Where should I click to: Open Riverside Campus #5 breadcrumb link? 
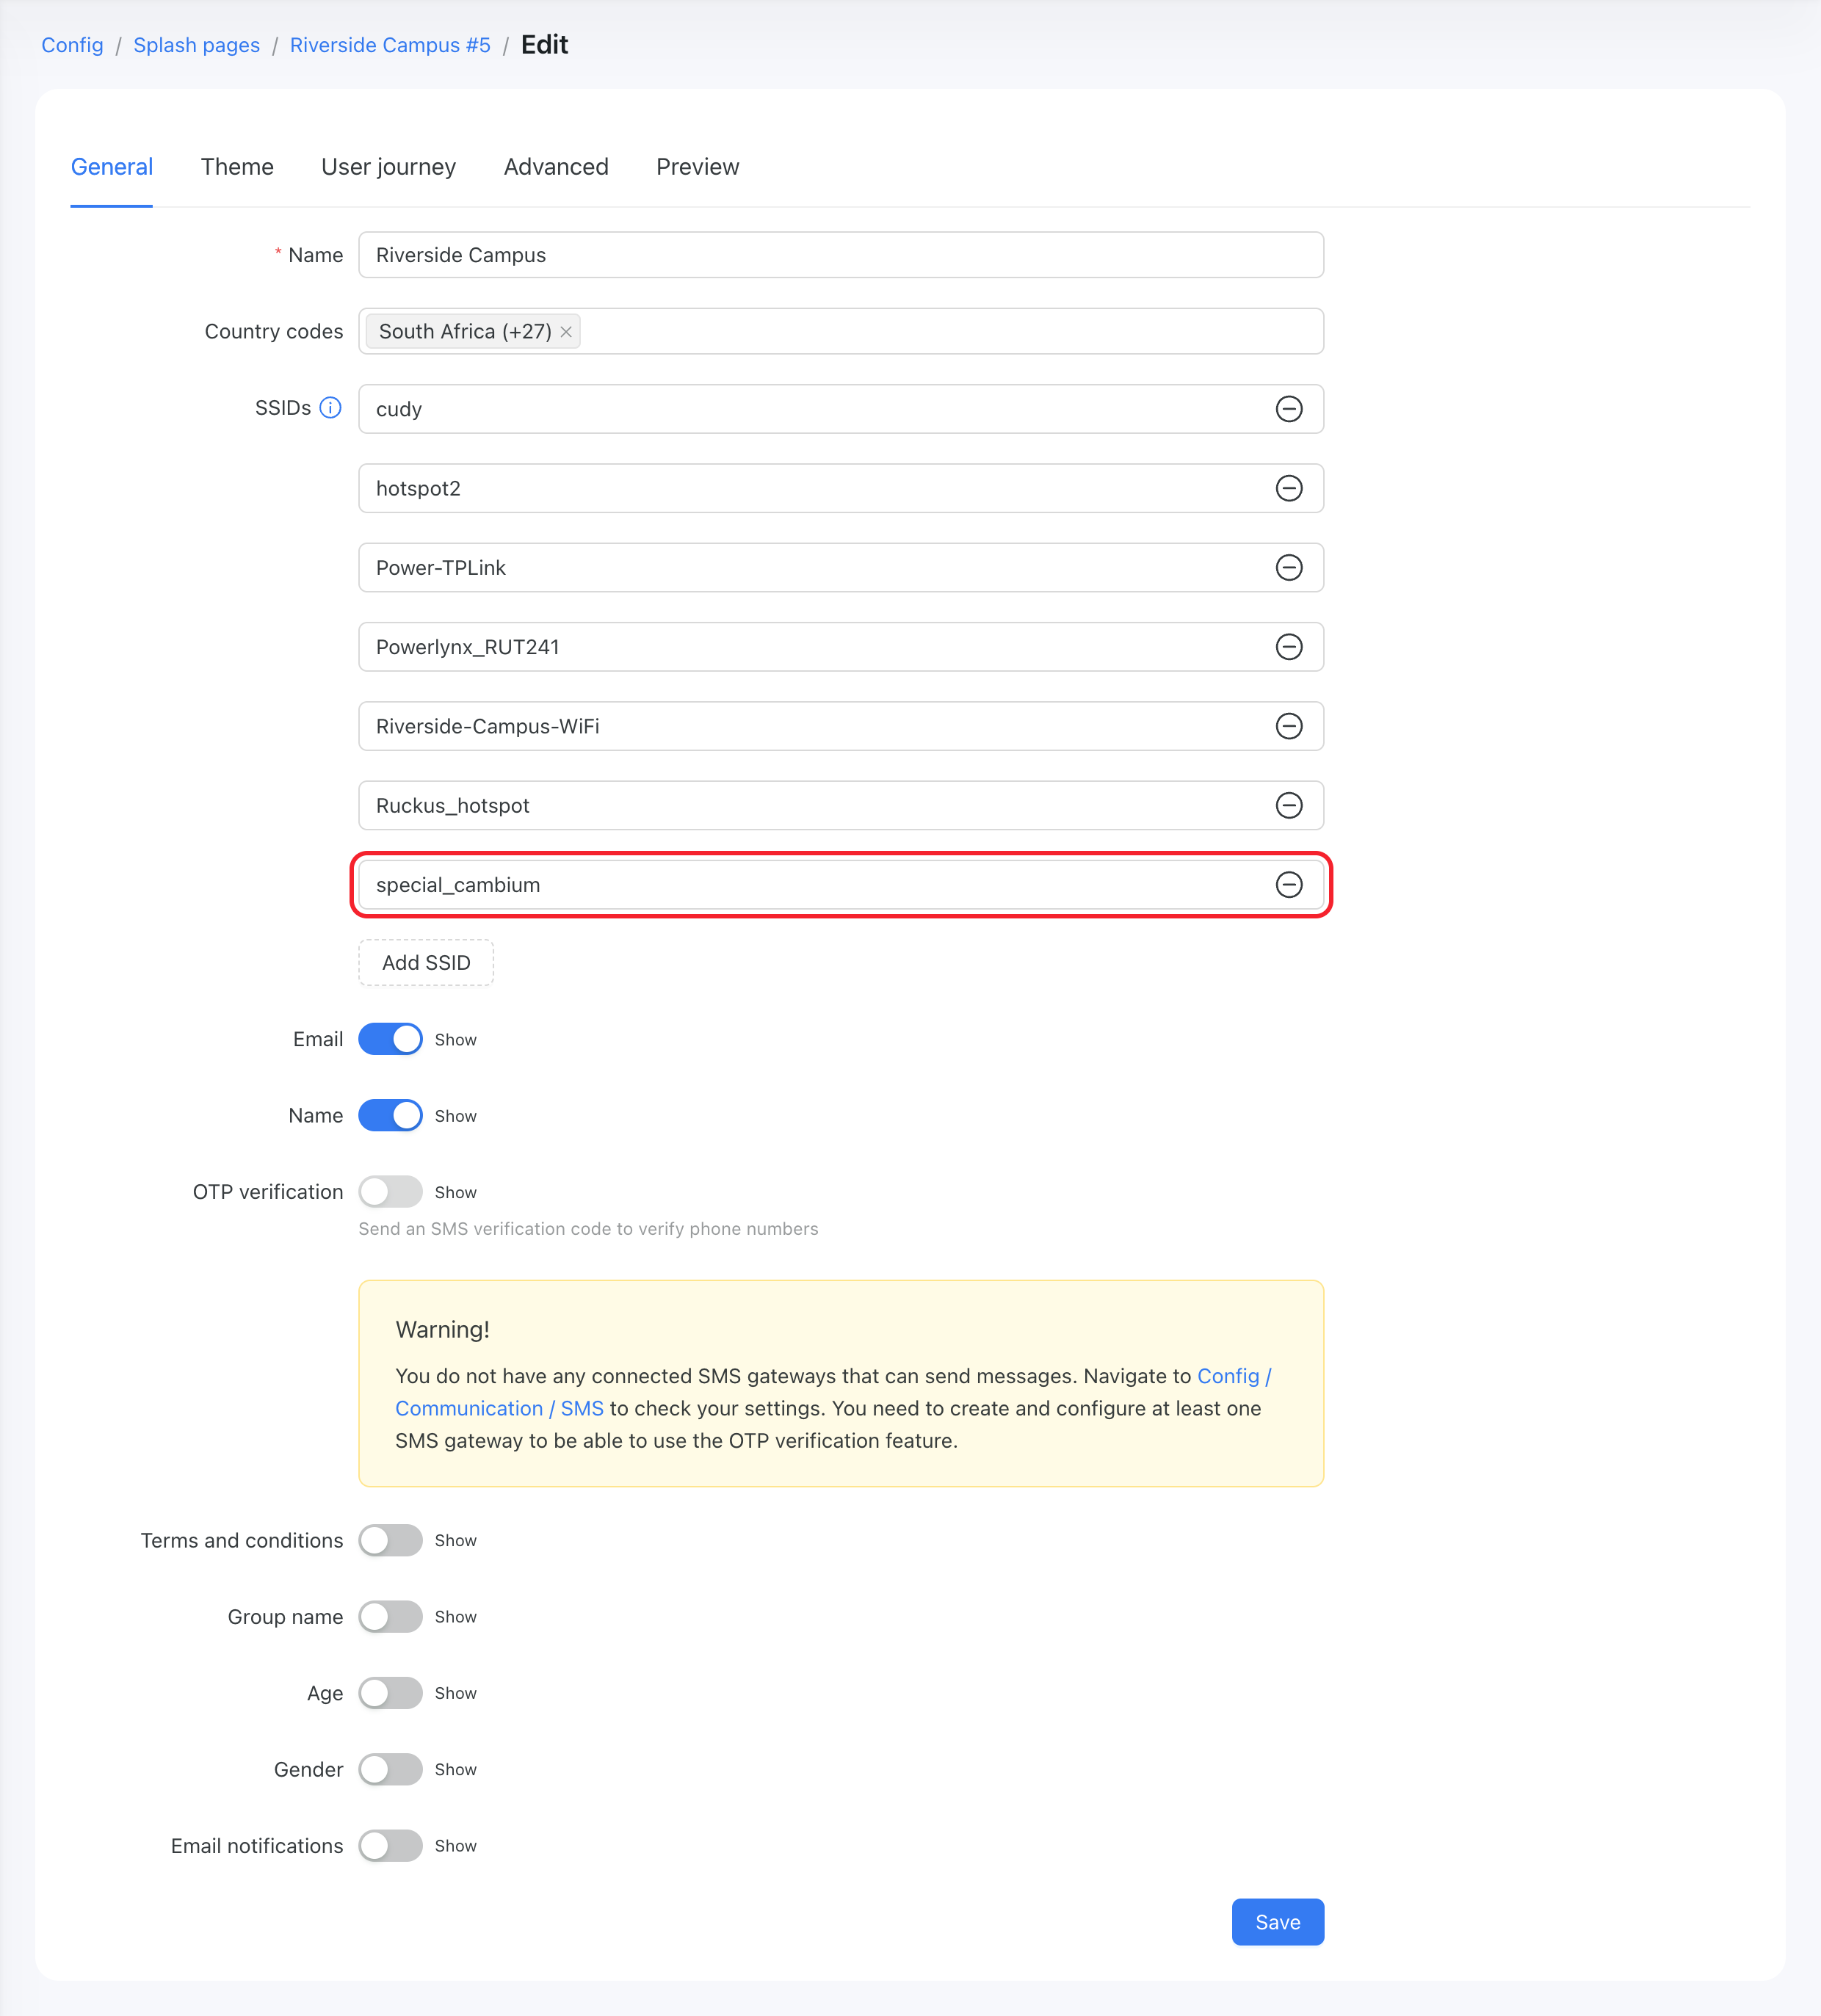[390, 45]
